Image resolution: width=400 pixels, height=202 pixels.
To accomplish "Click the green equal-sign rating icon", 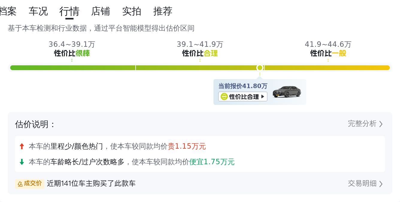I will coord(224,97).
